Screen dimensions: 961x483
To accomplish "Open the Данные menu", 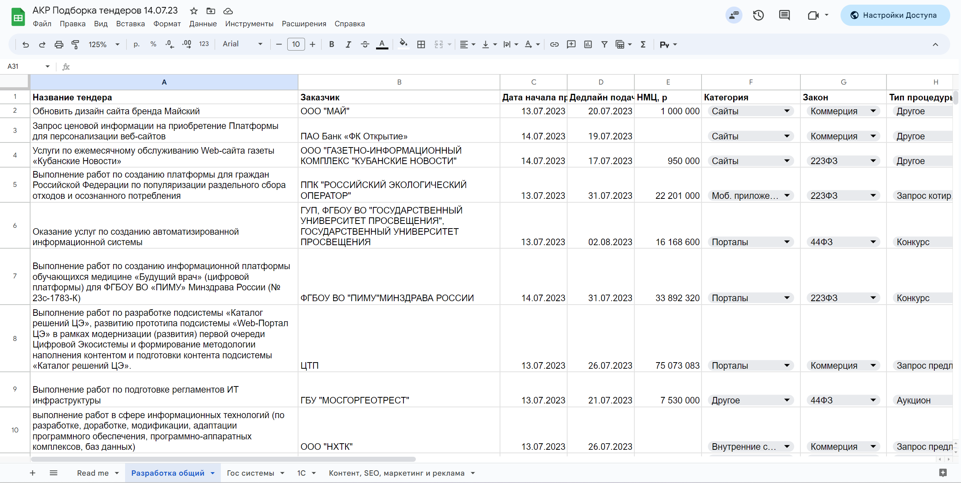I will pyautogui.click(x=203, y=24).
